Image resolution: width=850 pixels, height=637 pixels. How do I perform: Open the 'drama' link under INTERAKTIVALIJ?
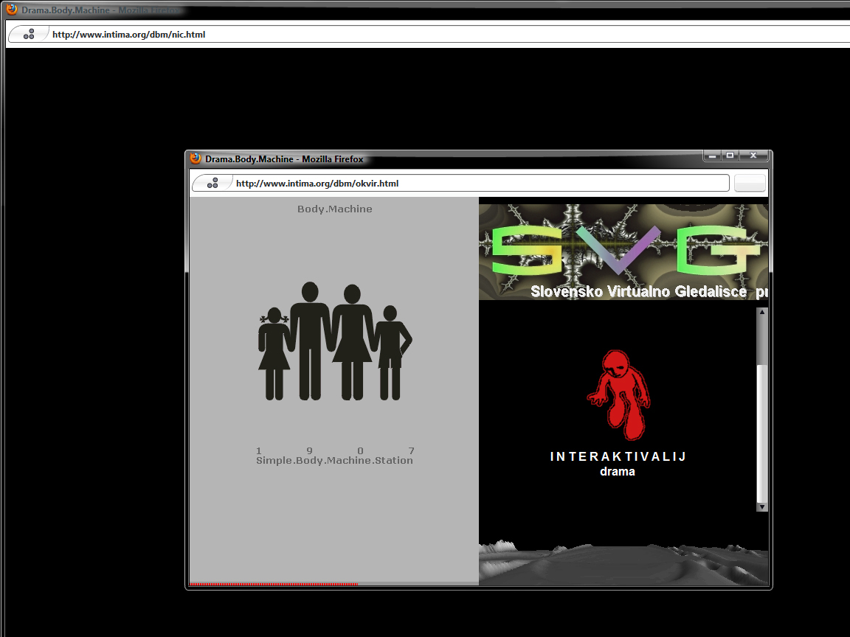point(618,472)
